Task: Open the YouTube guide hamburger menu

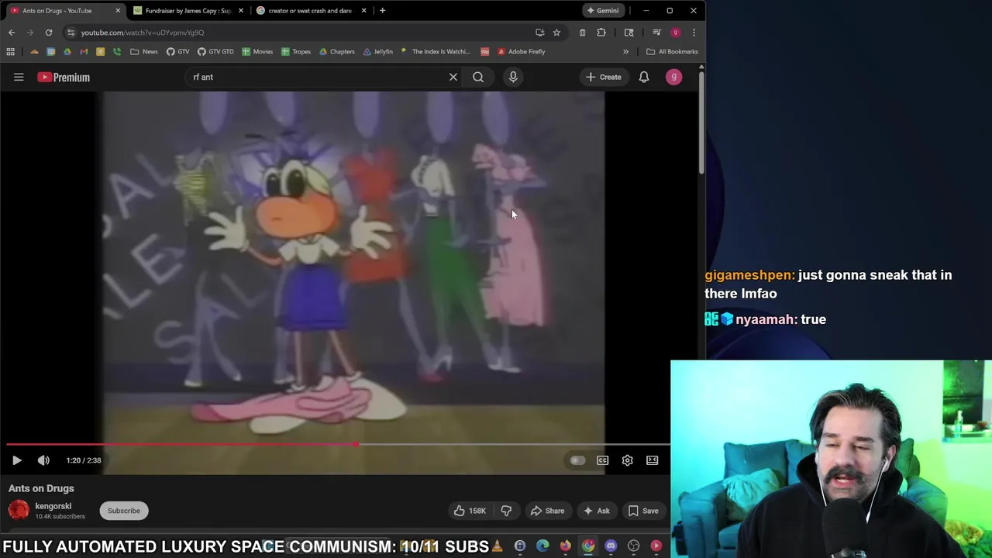Action: [x=19, y=77]
